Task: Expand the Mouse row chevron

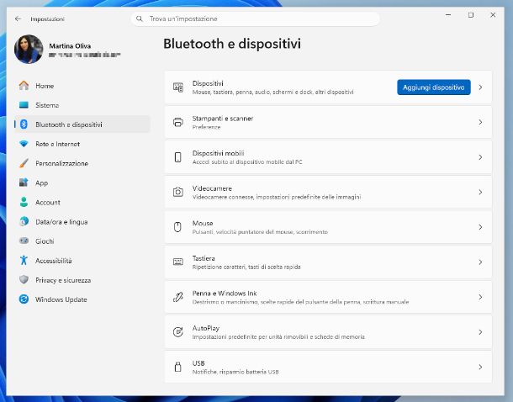Action: 480,227
